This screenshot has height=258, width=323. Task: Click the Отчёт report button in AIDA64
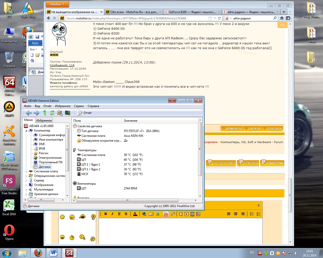[x=84, y=113]
